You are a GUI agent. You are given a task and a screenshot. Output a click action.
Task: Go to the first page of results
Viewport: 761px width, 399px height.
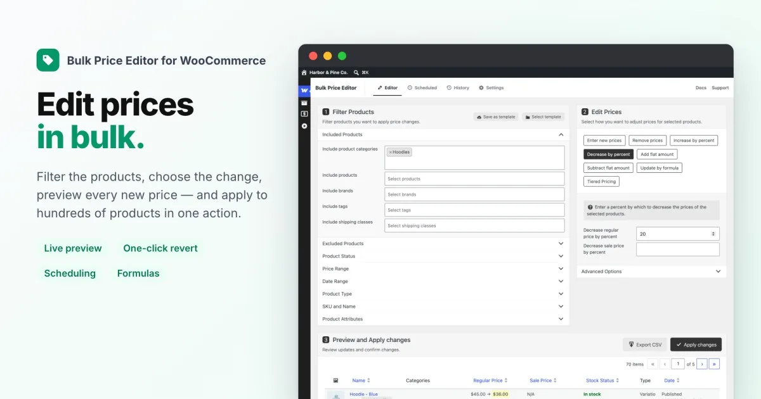[x=652, y=364]
